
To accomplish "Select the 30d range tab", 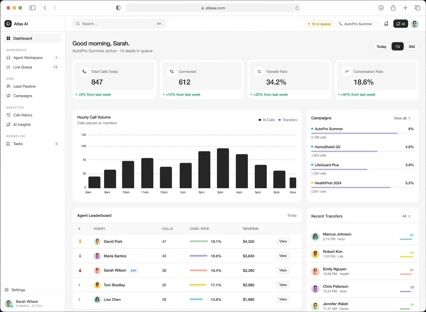I will coord(412,47).
